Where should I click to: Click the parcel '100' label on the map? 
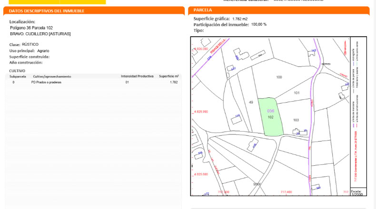point(279,77)
